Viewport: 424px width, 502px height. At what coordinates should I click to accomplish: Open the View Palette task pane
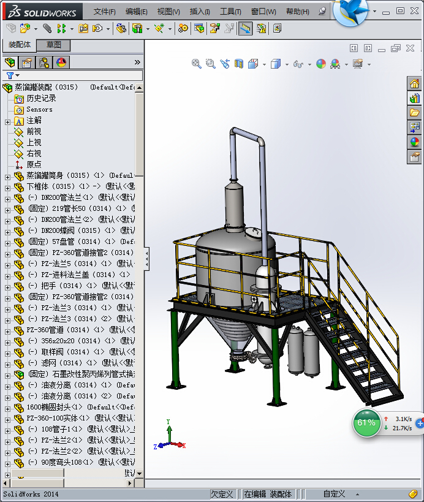(x=414, y=127)
